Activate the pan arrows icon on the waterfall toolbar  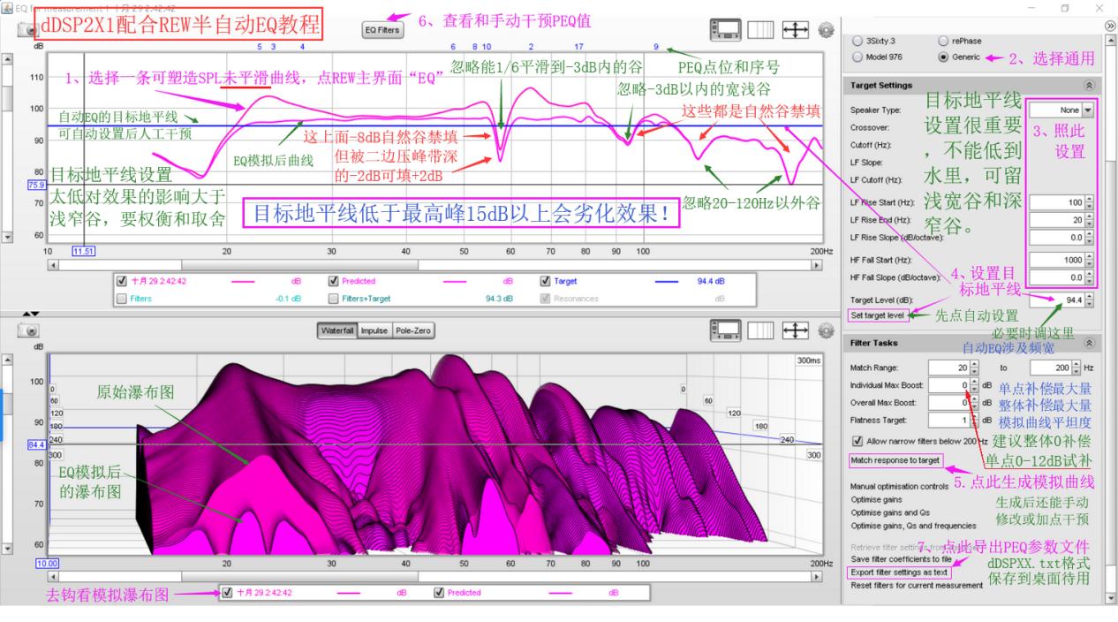pos(795,330)
